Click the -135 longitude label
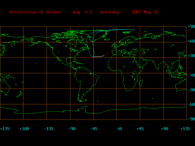Image resolution: width=195 pixels, height=146 pixels. tap(49, 129)
